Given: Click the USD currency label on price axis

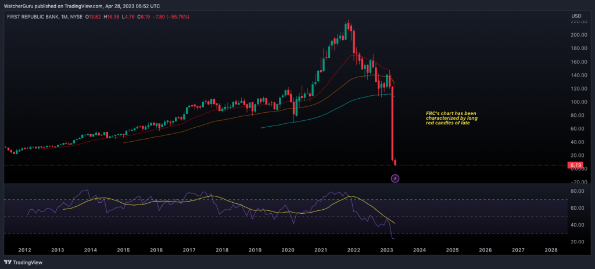Looking at the screenshot, I should point(576,15).
